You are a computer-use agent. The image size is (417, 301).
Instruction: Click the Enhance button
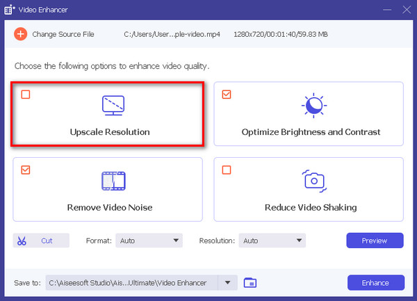tap(376, 283)
